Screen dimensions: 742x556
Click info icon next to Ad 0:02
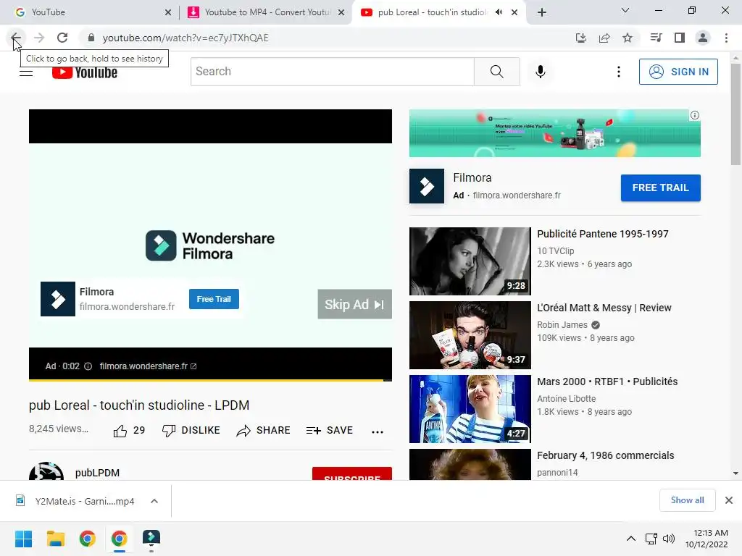click(88, 366)
